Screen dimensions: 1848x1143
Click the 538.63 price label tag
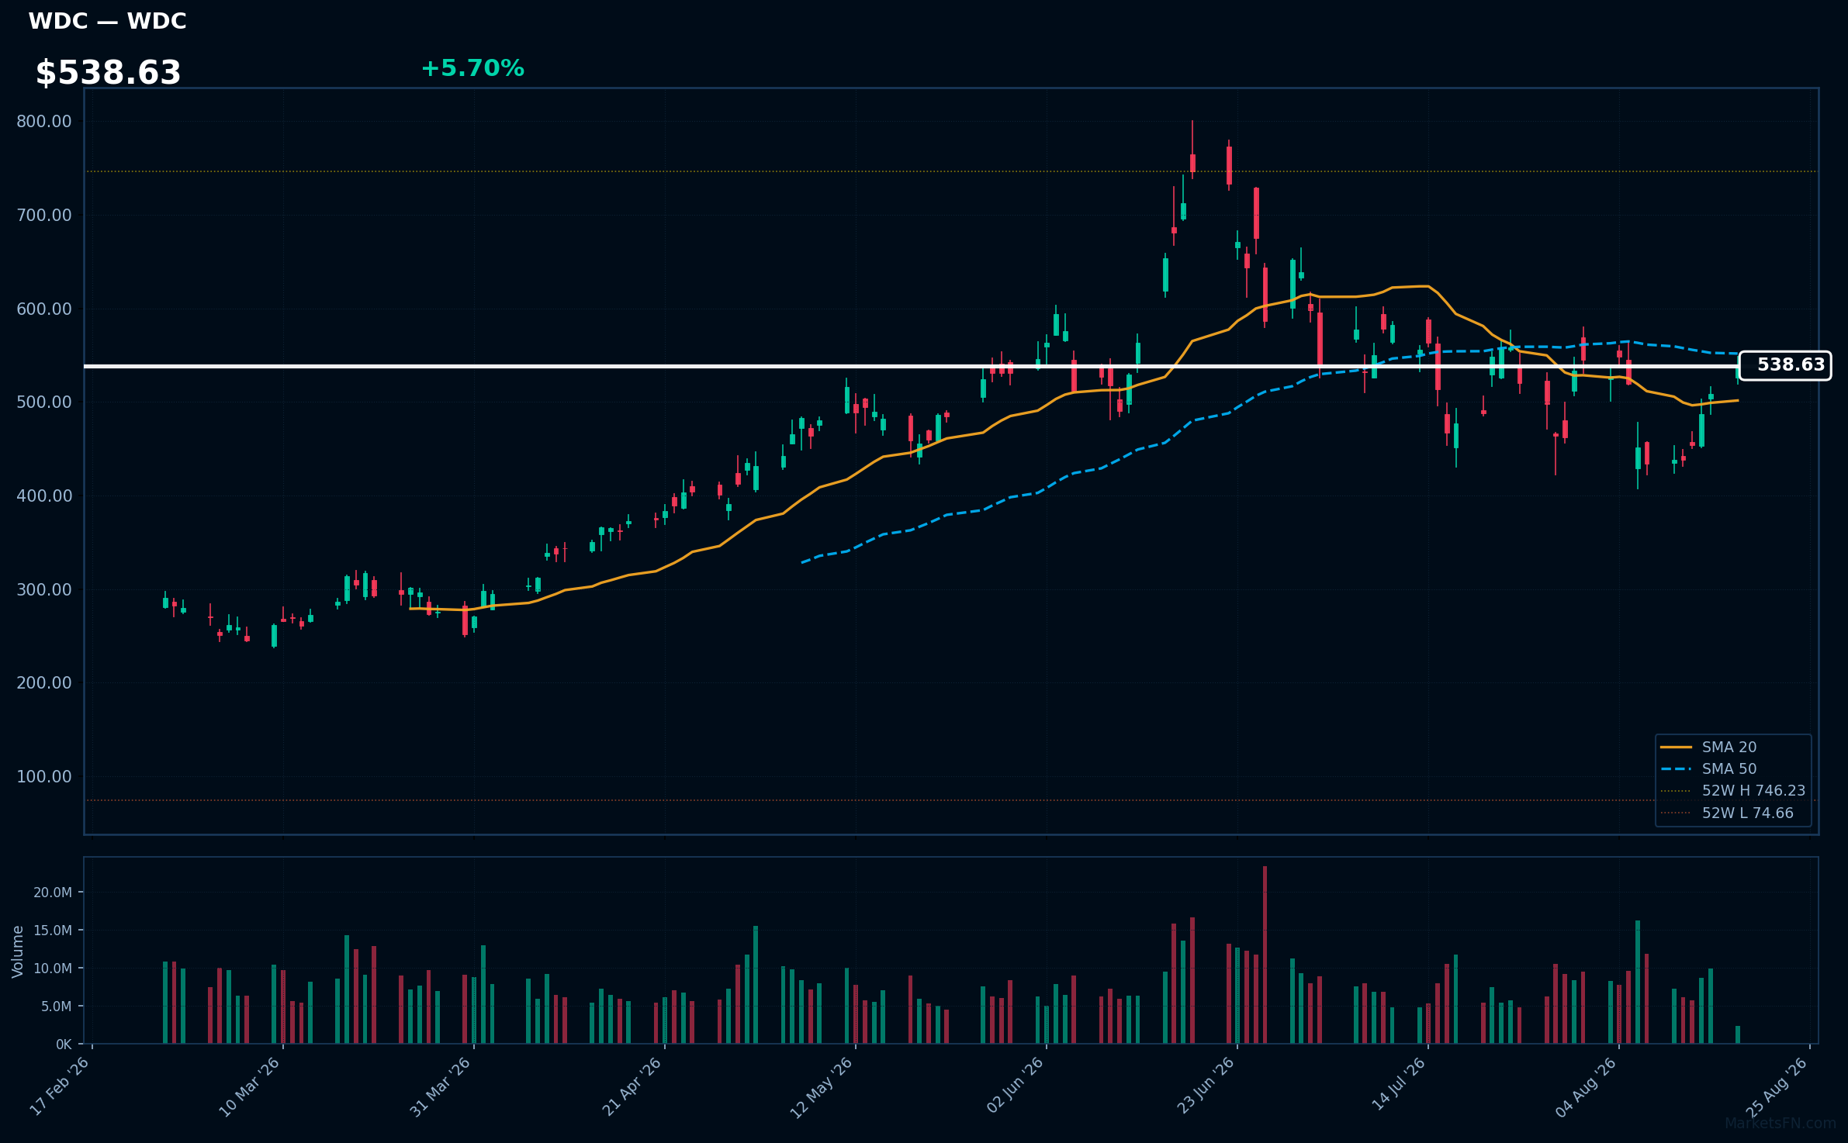[1785, 365]
